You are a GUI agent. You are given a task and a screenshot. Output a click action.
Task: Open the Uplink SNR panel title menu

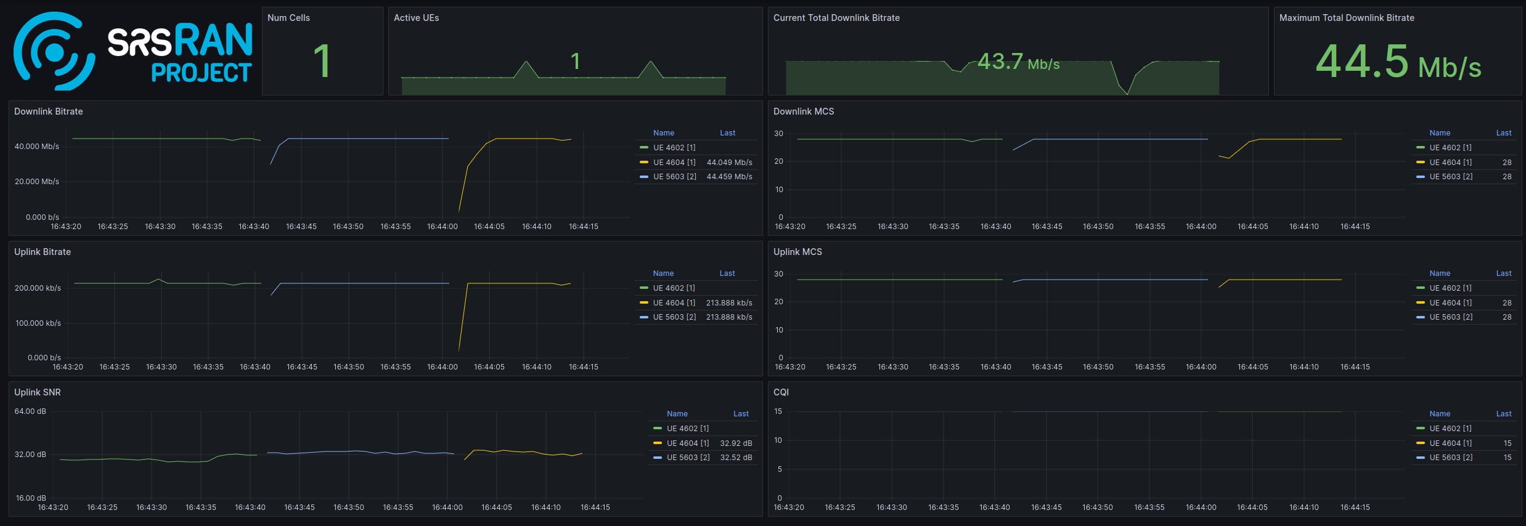(38, 392)
